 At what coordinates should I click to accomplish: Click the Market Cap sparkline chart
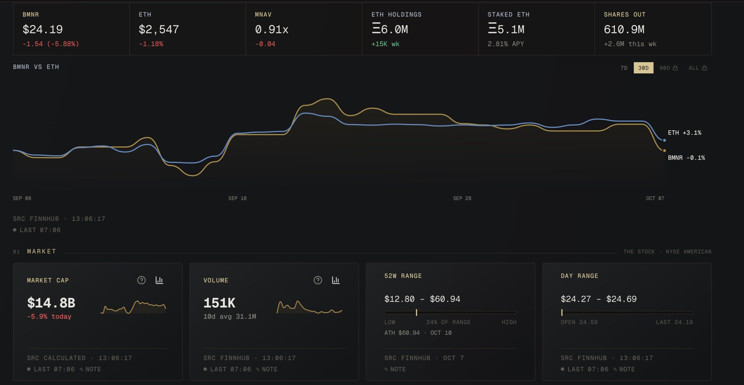[x=133, y=307]
